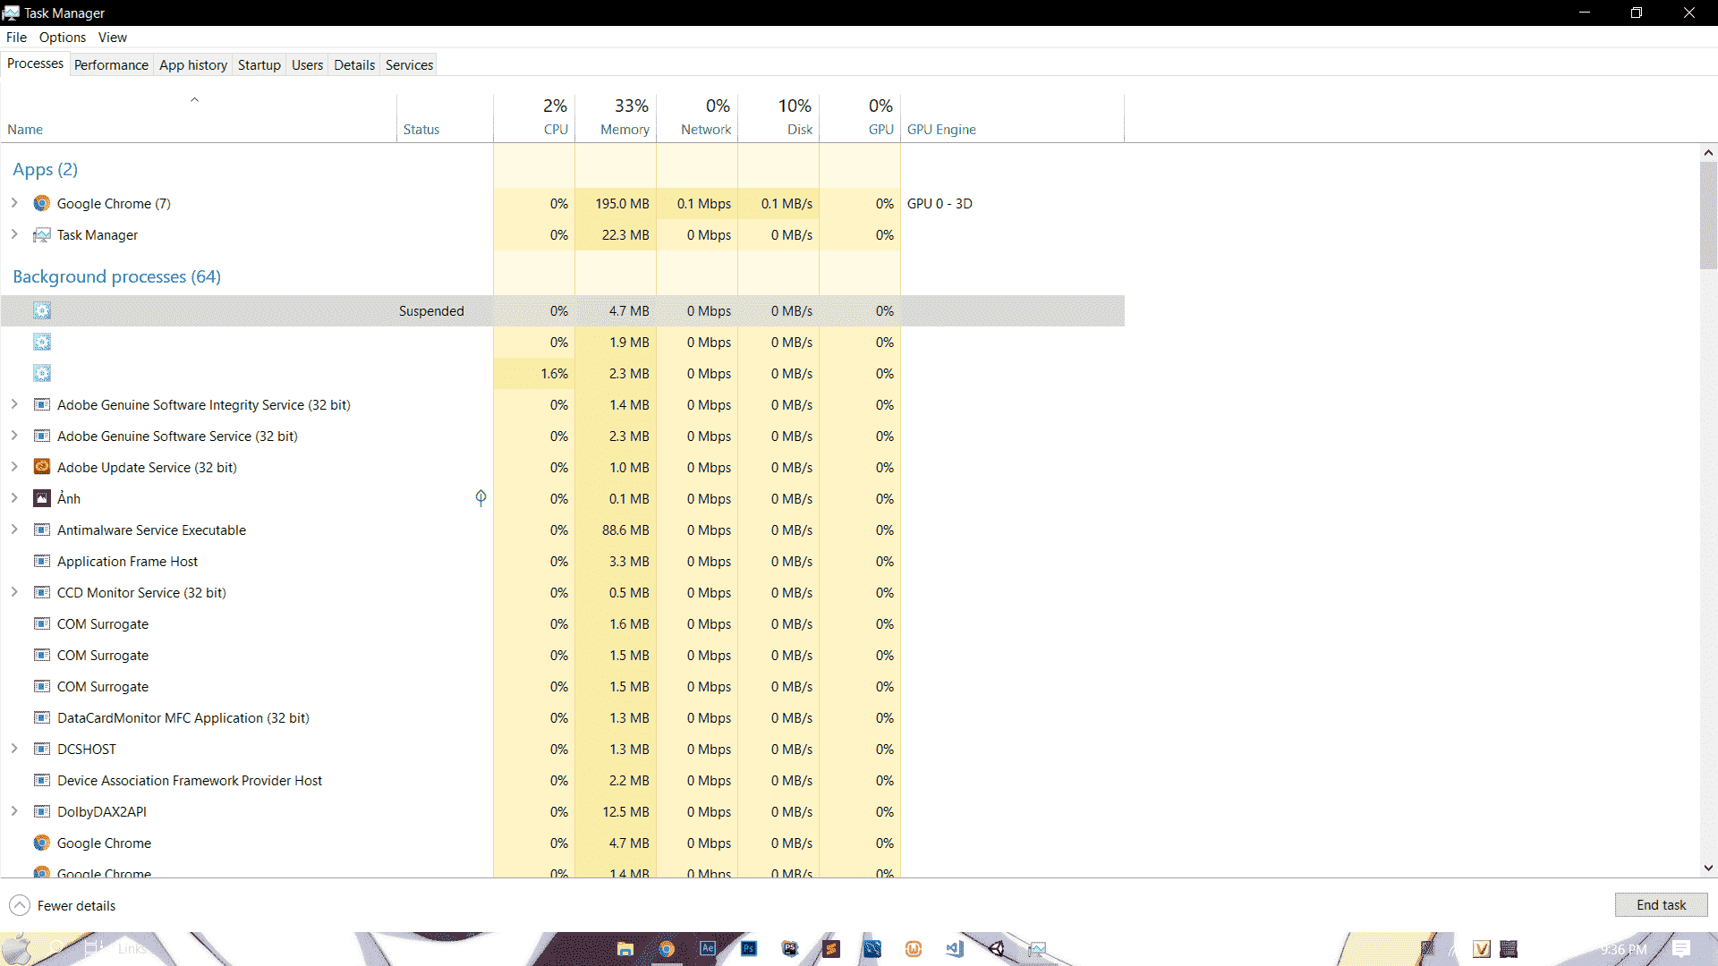Click the Ảnh photos process icon

point(42,498)
